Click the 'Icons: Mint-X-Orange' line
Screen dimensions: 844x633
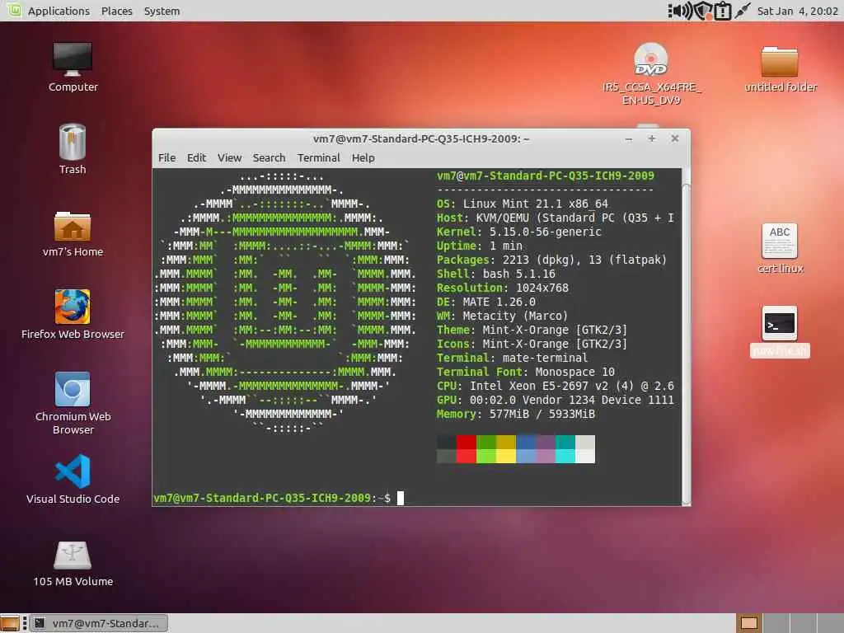pos(532,344)
